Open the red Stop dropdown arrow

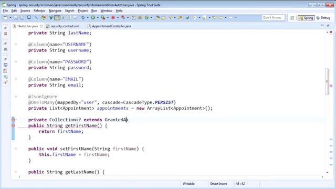click(x=118, y=18)
